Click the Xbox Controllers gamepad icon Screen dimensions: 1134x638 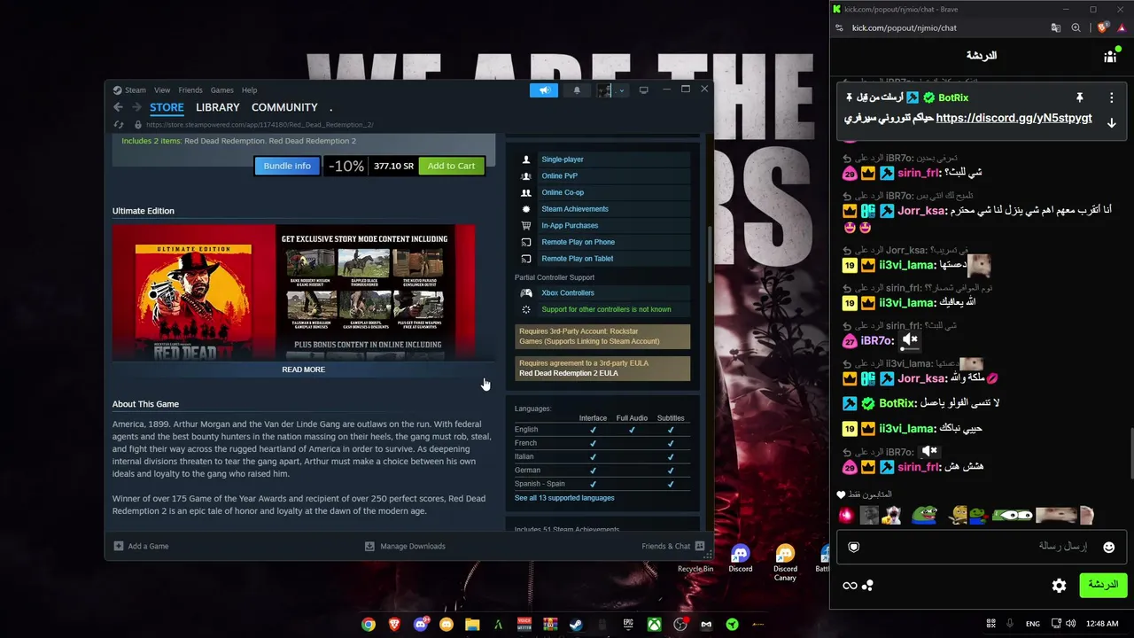click(x=526, y=292)
